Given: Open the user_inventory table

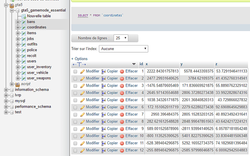Looking at the screenshot, I should point(39,67).
